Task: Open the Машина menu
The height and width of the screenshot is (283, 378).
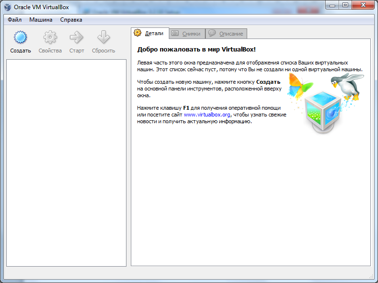Action: pos(41,20)
